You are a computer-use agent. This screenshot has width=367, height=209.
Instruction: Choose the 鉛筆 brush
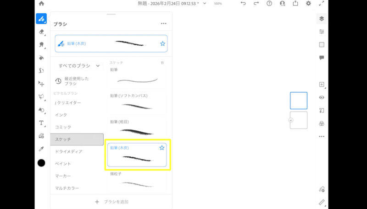tap(137, 77)
